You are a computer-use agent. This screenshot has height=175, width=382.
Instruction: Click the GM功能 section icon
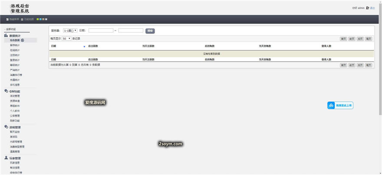click(x=6, y=91)
